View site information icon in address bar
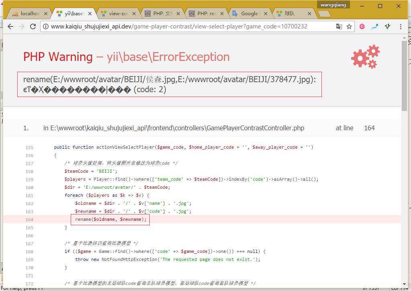 [46, 26]
